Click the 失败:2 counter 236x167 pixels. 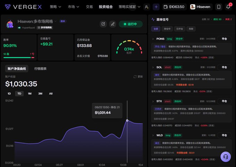(228, 19)
